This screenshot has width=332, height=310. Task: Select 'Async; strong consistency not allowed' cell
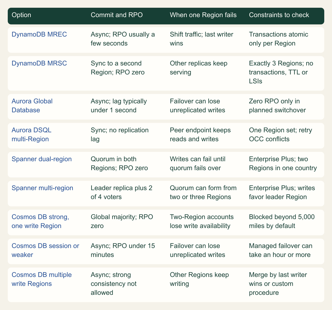pos(114,283)
